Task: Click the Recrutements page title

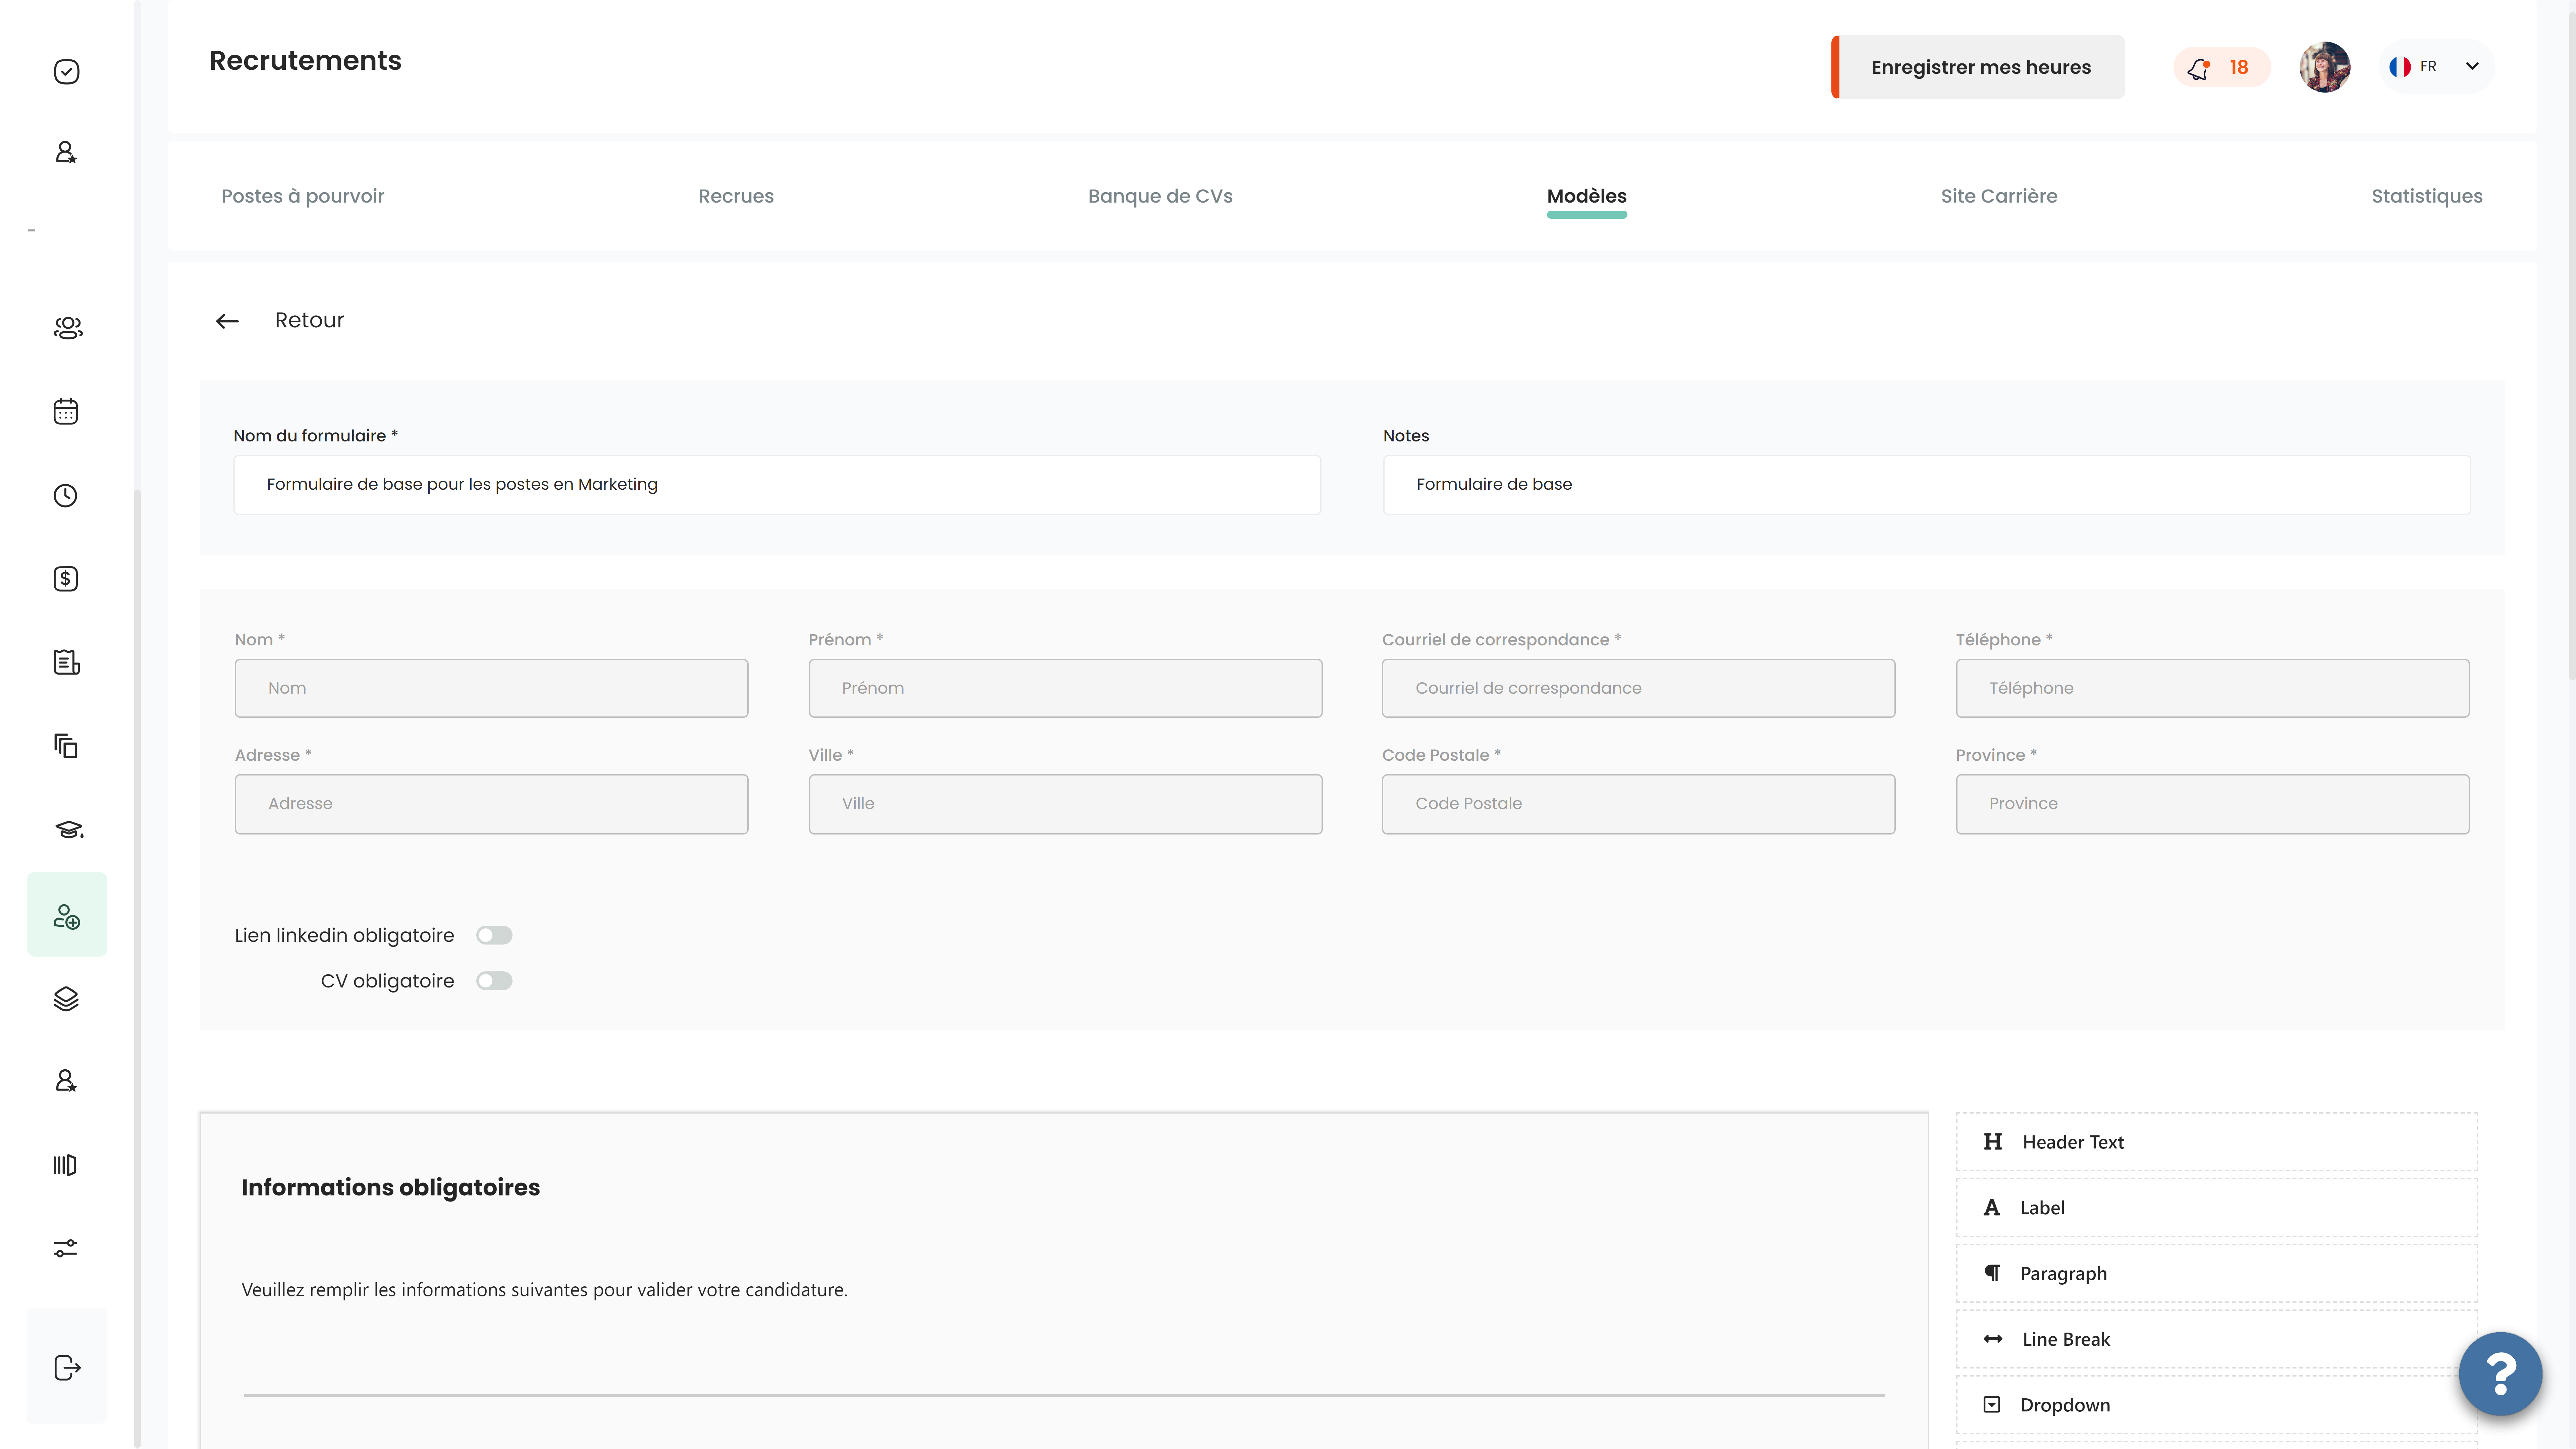Action: click(x=305, y=61)
